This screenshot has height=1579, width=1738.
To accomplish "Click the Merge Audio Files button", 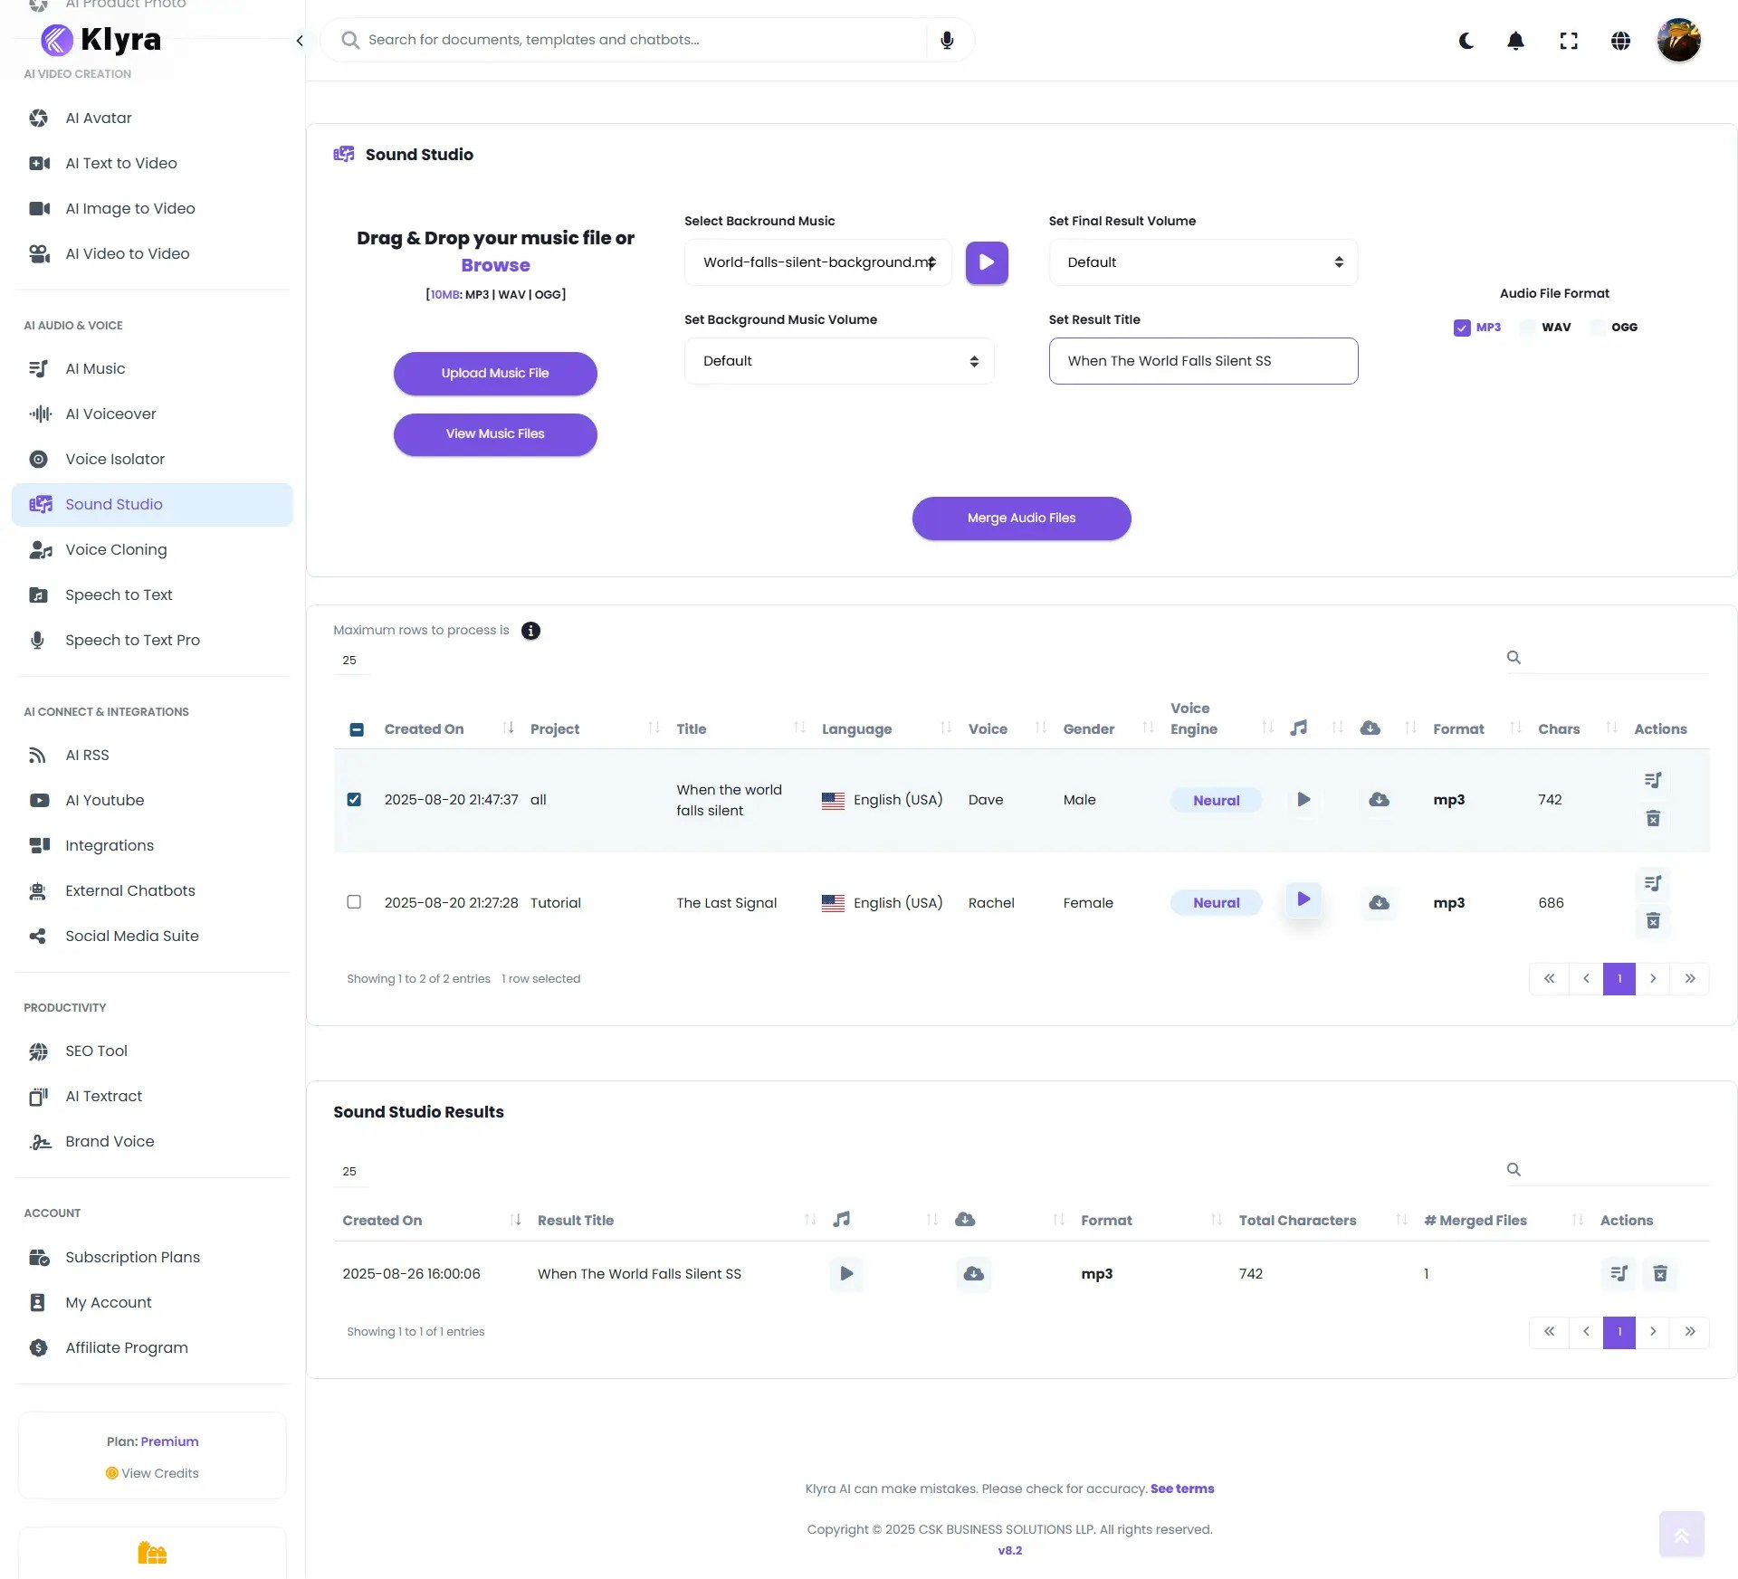I will tap(1021, 518).
